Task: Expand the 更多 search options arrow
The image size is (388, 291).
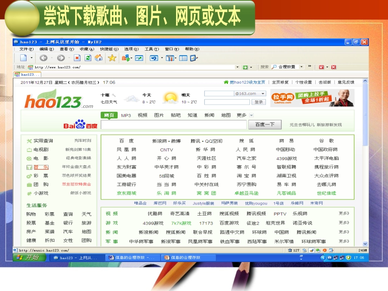Action: (x=252, y=115)
